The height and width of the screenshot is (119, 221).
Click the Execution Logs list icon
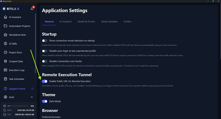(x=5, y=70)
